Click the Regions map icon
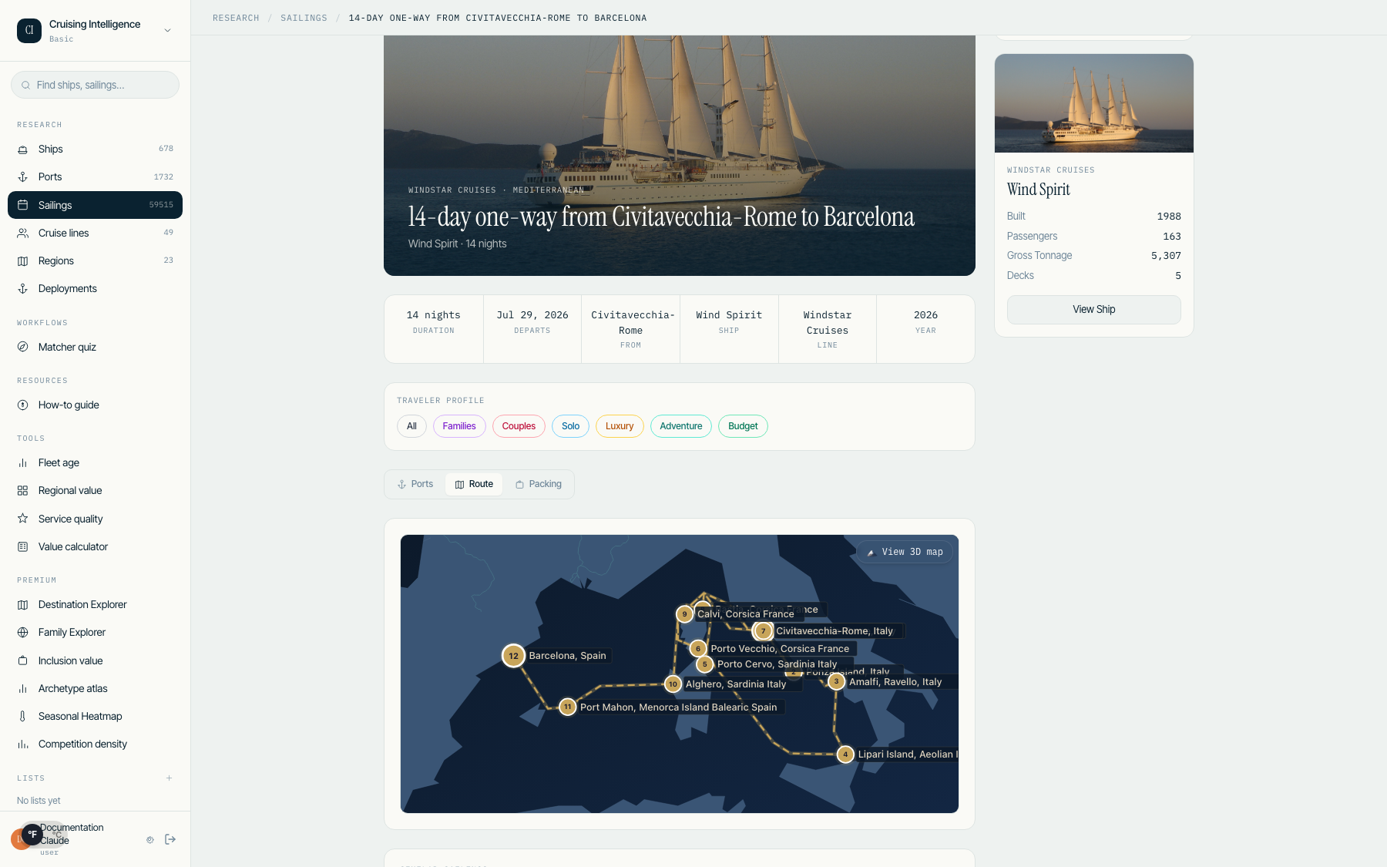Viewport: 1387px width, 867px height. (23, 261)
